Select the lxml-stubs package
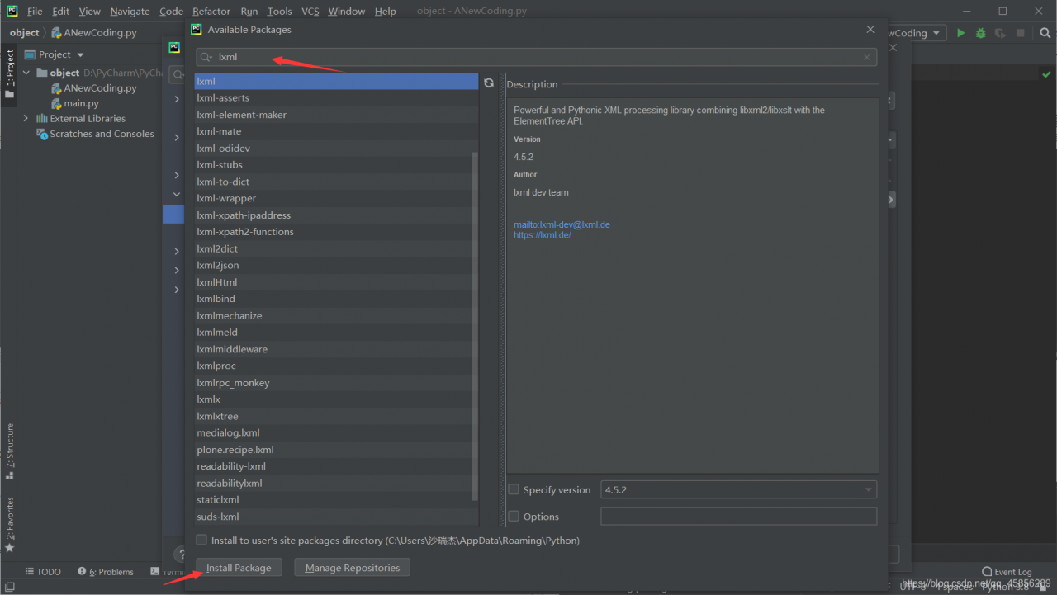 (x=333, y=165)
